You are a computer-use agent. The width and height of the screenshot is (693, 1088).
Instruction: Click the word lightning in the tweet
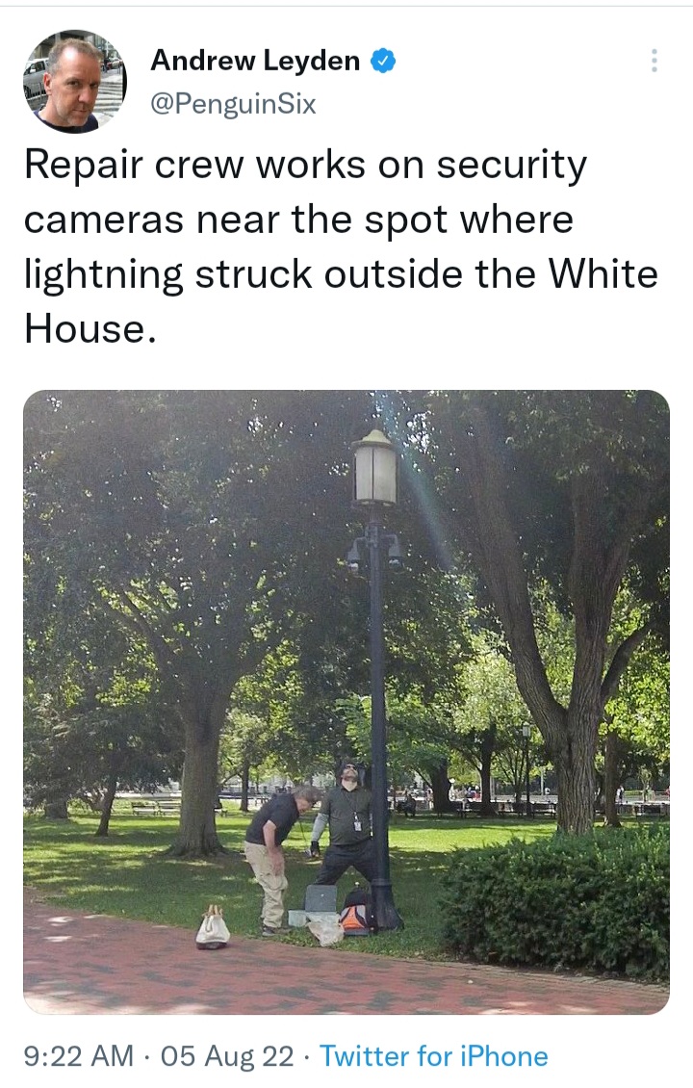tap(103, 274)
